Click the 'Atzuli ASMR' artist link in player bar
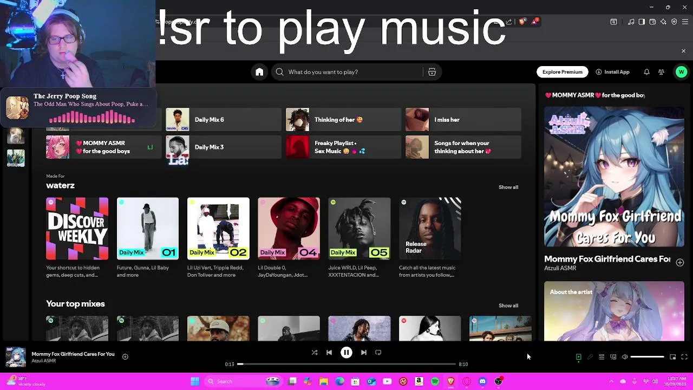693x390 pixels. [44, 361]
